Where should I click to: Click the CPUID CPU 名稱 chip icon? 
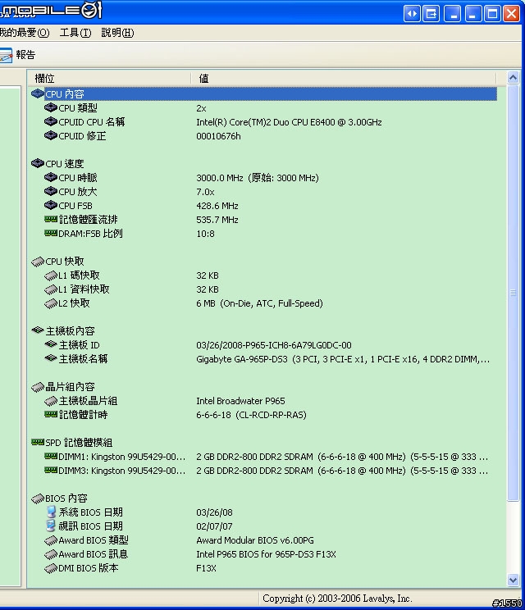click(51, 122)
